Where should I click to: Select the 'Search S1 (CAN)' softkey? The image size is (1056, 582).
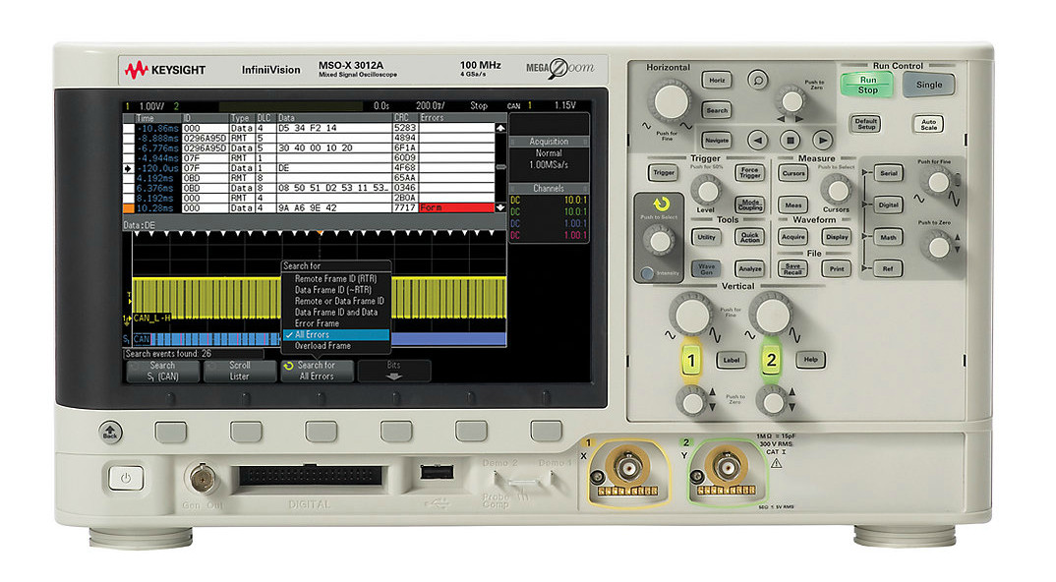[x=162, y=372]
